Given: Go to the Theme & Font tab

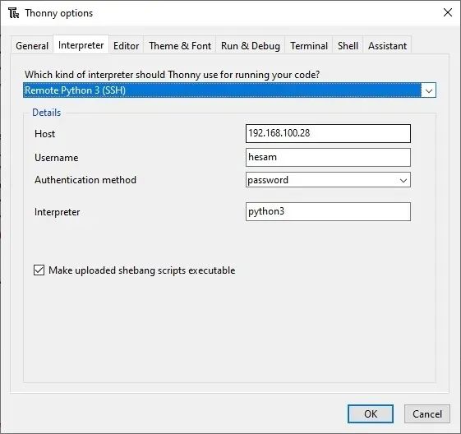Looking at the screenshot, I should tap(180, 45).
